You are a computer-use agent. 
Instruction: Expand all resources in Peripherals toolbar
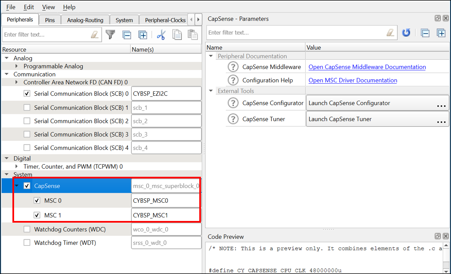(x=143, y=35)
